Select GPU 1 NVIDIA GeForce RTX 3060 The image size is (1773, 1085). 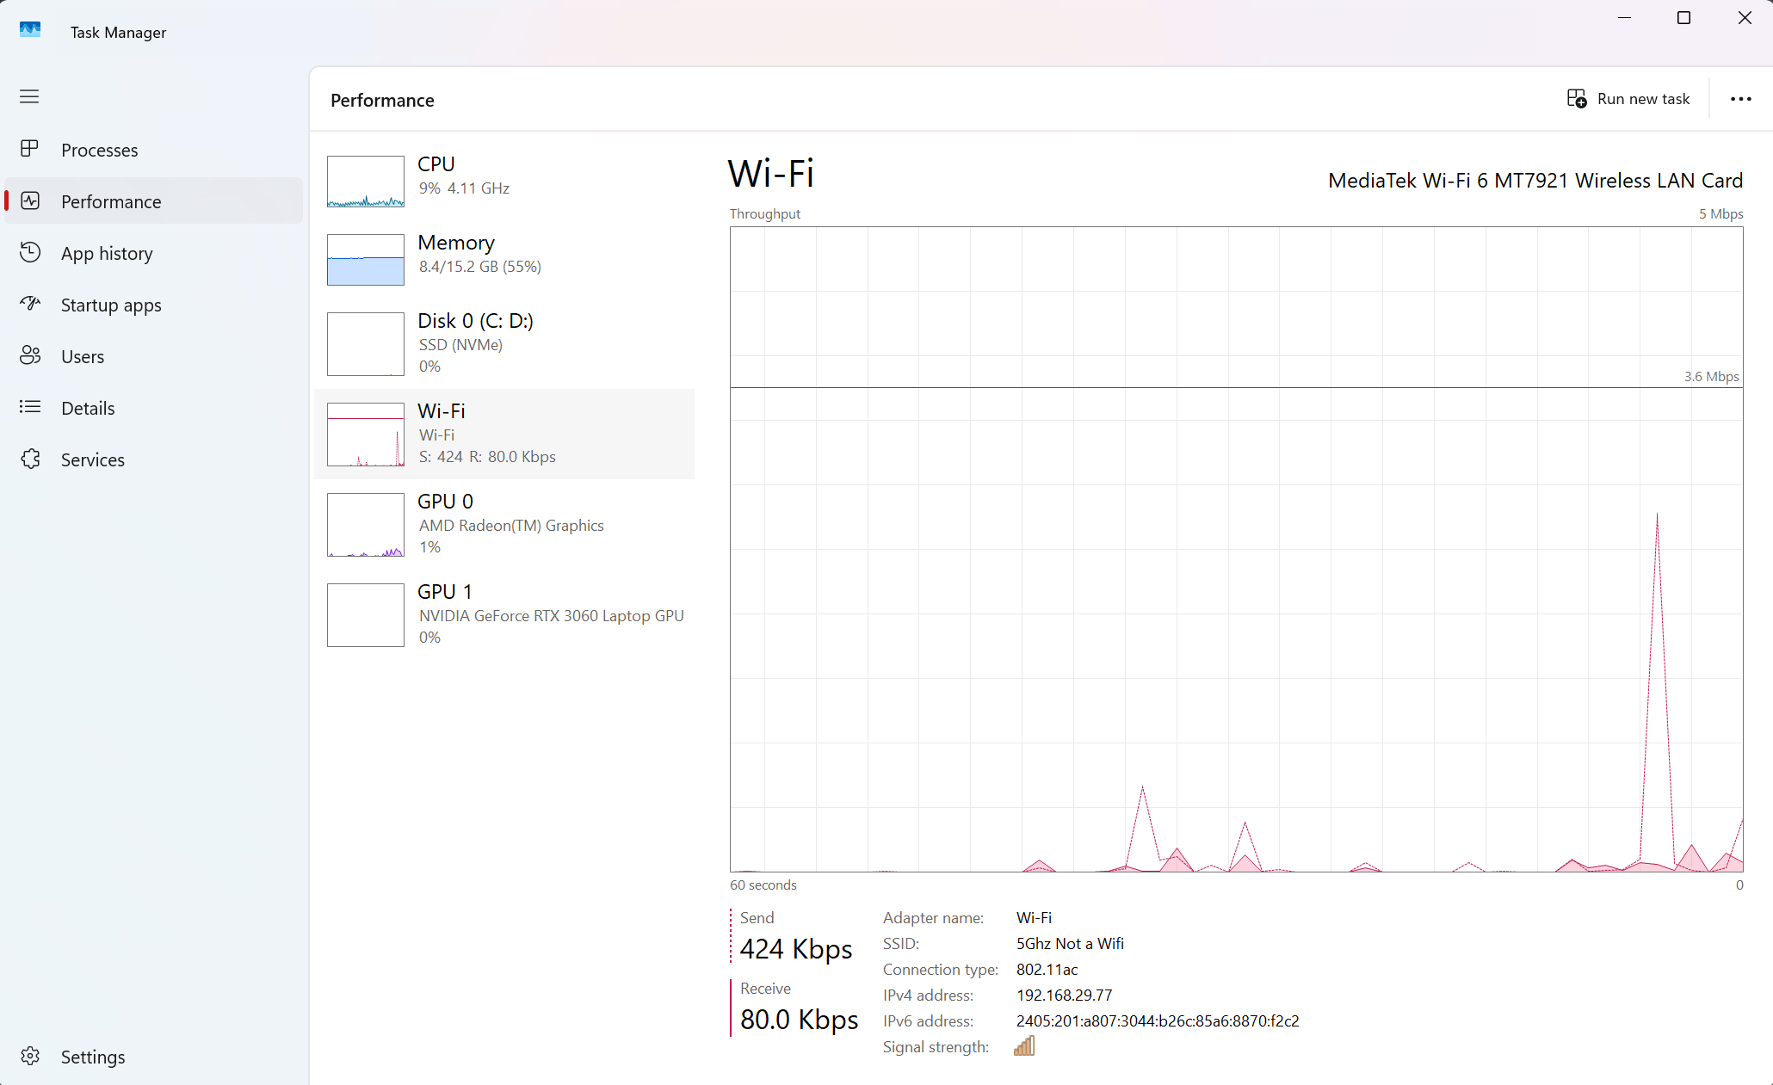coord(551,613)
